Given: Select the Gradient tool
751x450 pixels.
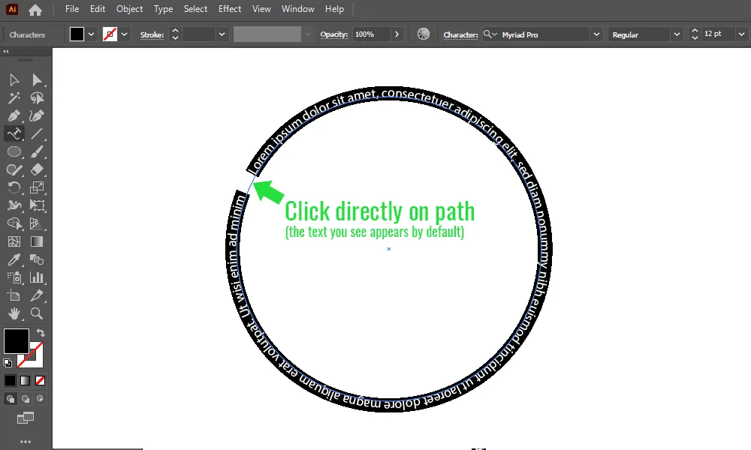Looking at the screenshot, I should tap(37, 241).
